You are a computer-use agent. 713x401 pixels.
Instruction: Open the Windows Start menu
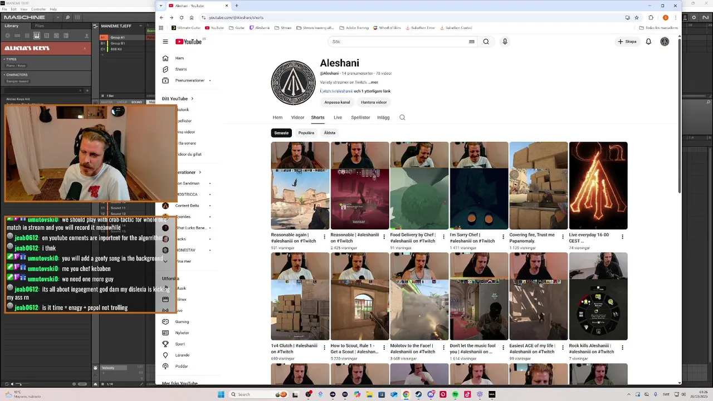(221, 394)
